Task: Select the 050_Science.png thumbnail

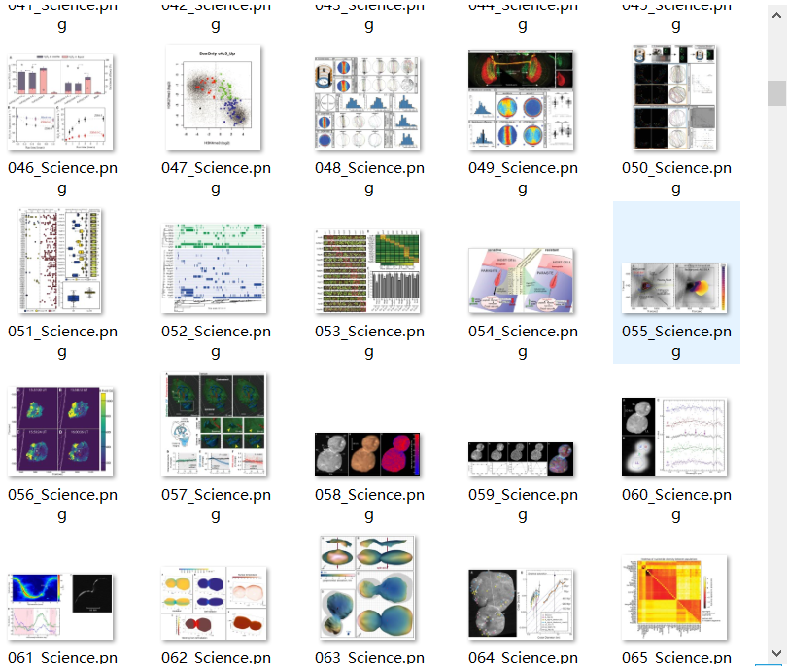Action: (x=674, y=97)
